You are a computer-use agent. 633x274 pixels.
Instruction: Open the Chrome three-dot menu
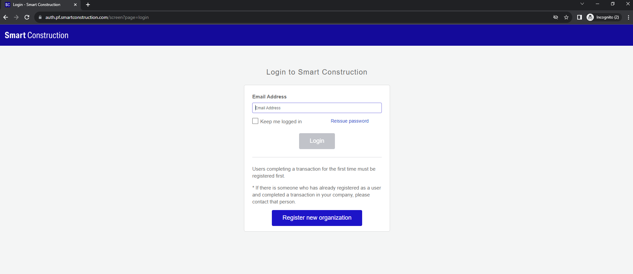point(628,17)
